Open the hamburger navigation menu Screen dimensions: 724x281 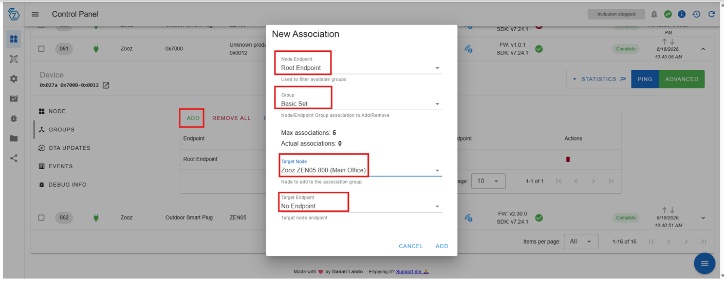tap(35, 14)
